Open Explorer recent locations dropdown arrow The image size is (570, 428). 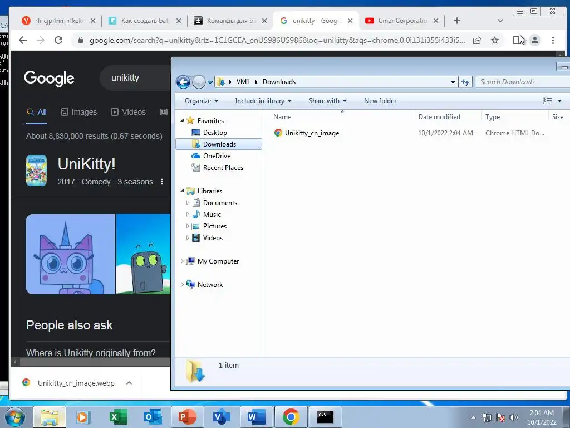point(210,82)
